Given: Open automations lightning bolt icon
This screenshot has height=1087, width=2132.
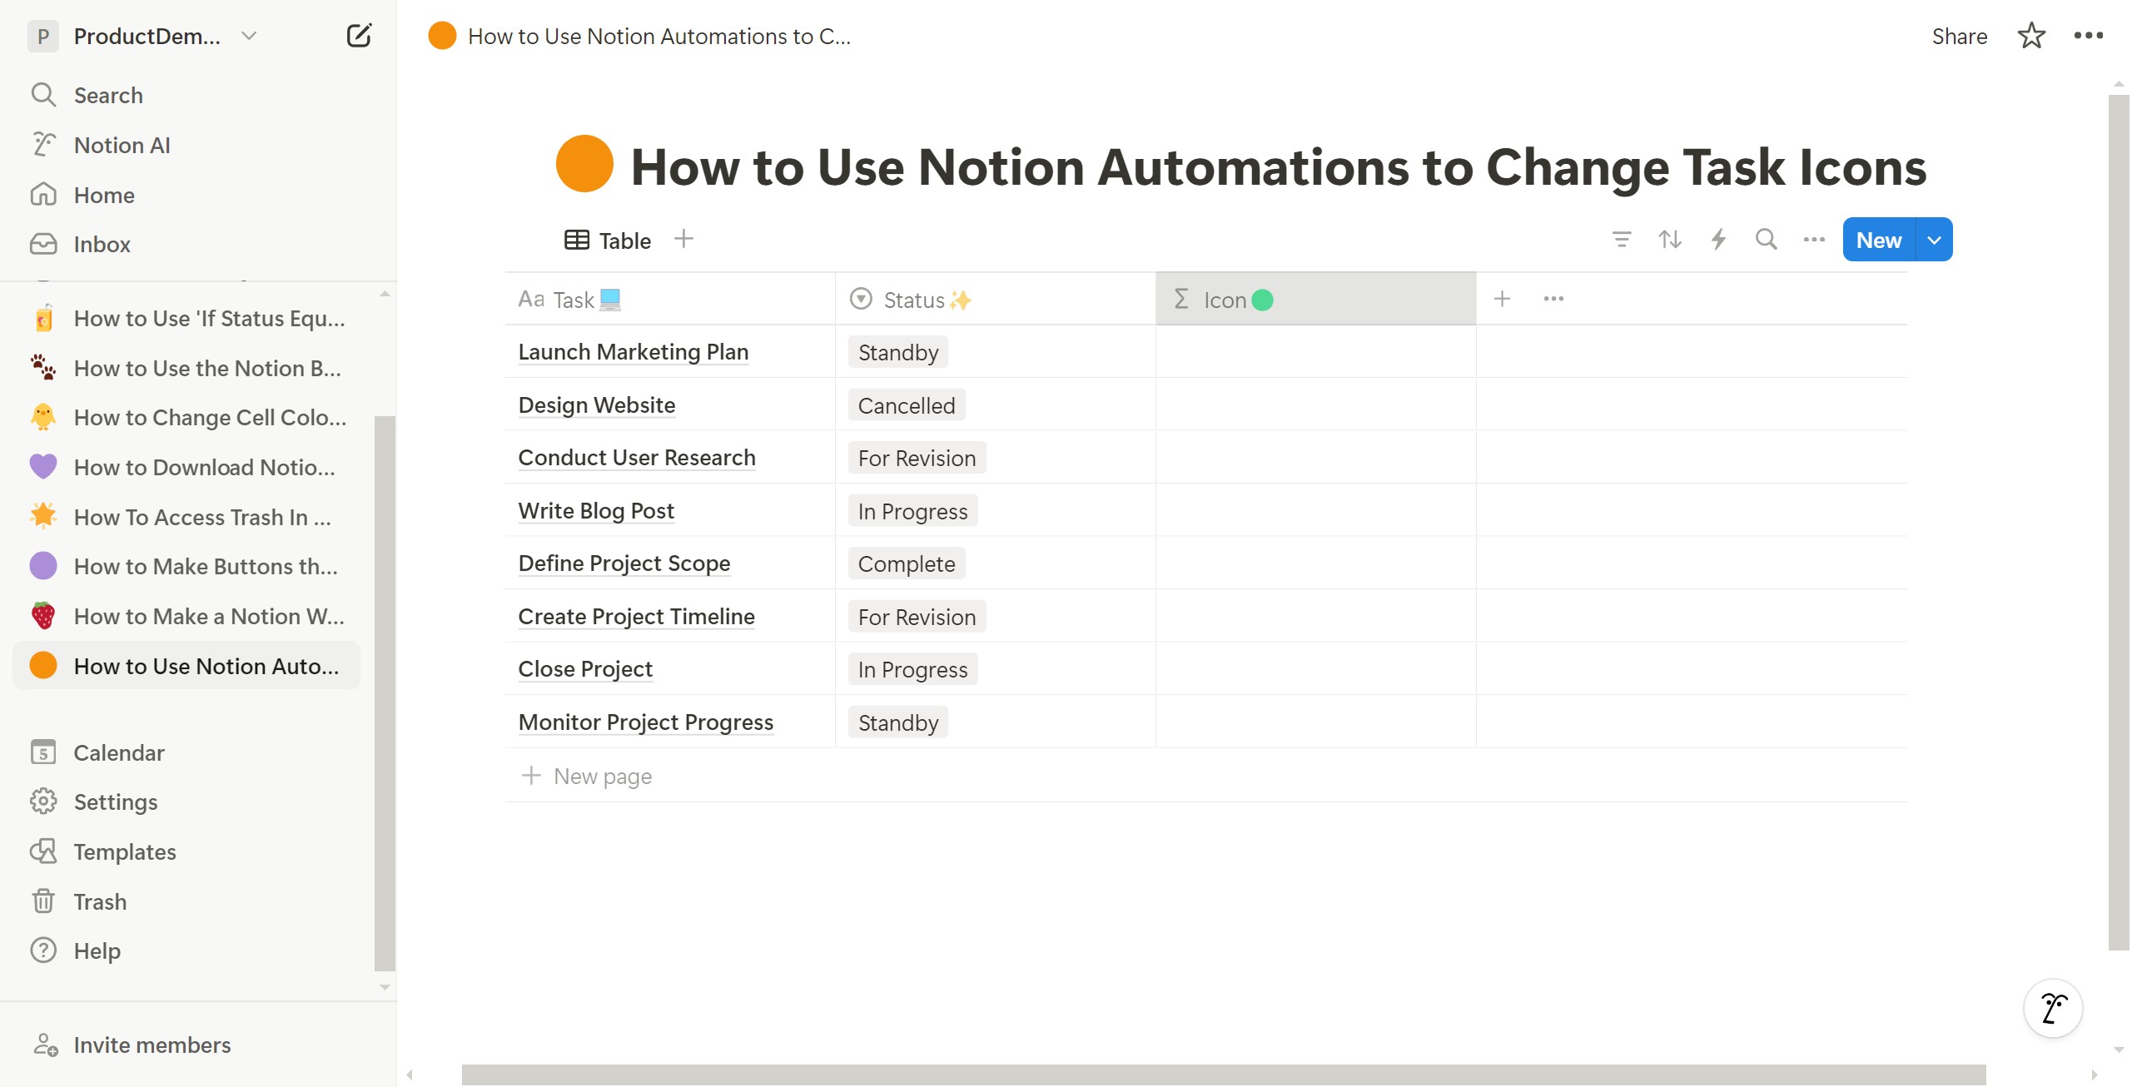Looking at the screenshot, I should click(x=1718, y=241).
